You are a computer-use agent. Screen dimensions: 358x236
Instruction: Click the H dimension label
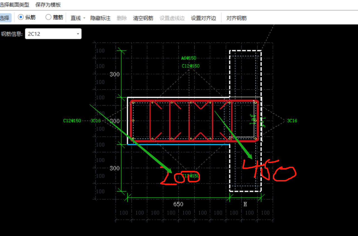click(245, 204)
